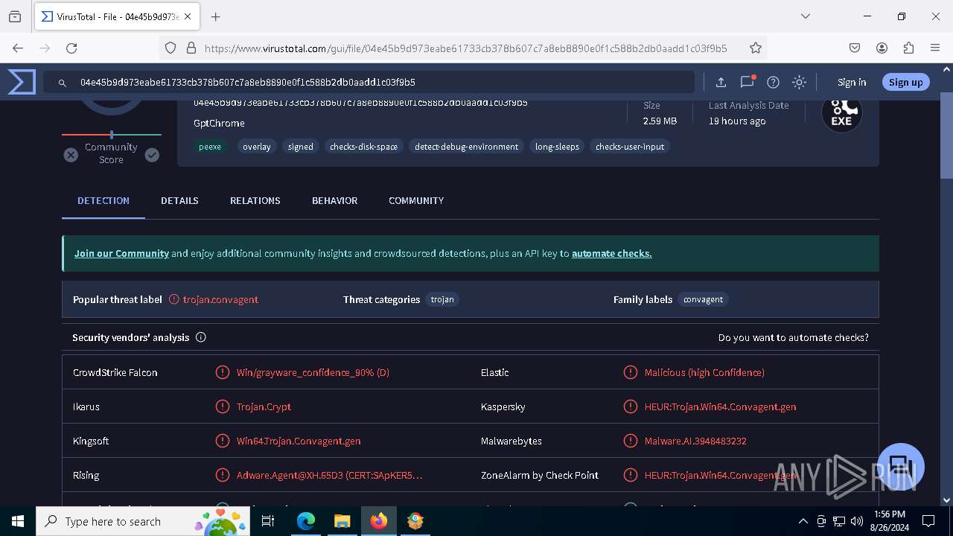Click the long-sleeps tag
The height and width of the screenshot is (536, 953).
[x=557, y=147]
